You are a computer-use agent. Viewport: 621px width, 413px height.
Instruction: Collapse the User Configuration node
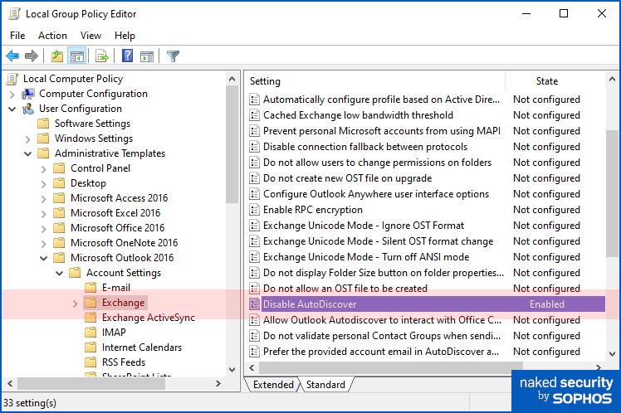coord(12,109)
